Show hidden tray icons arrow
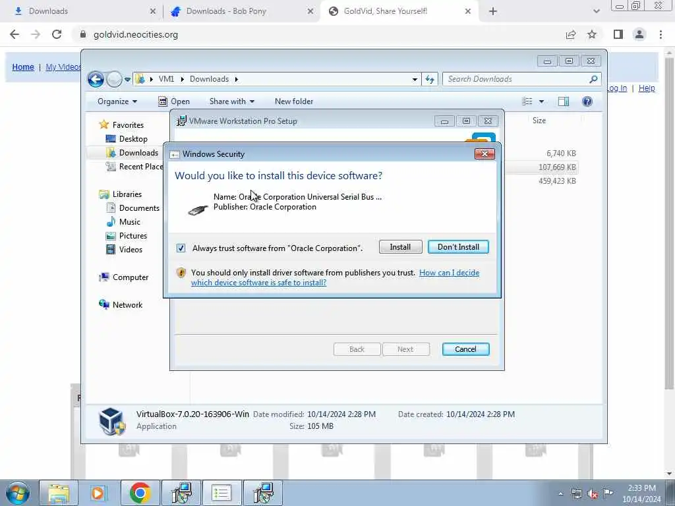Image resolution: width=675 pixels, height=506 pixels. point(560,494)
